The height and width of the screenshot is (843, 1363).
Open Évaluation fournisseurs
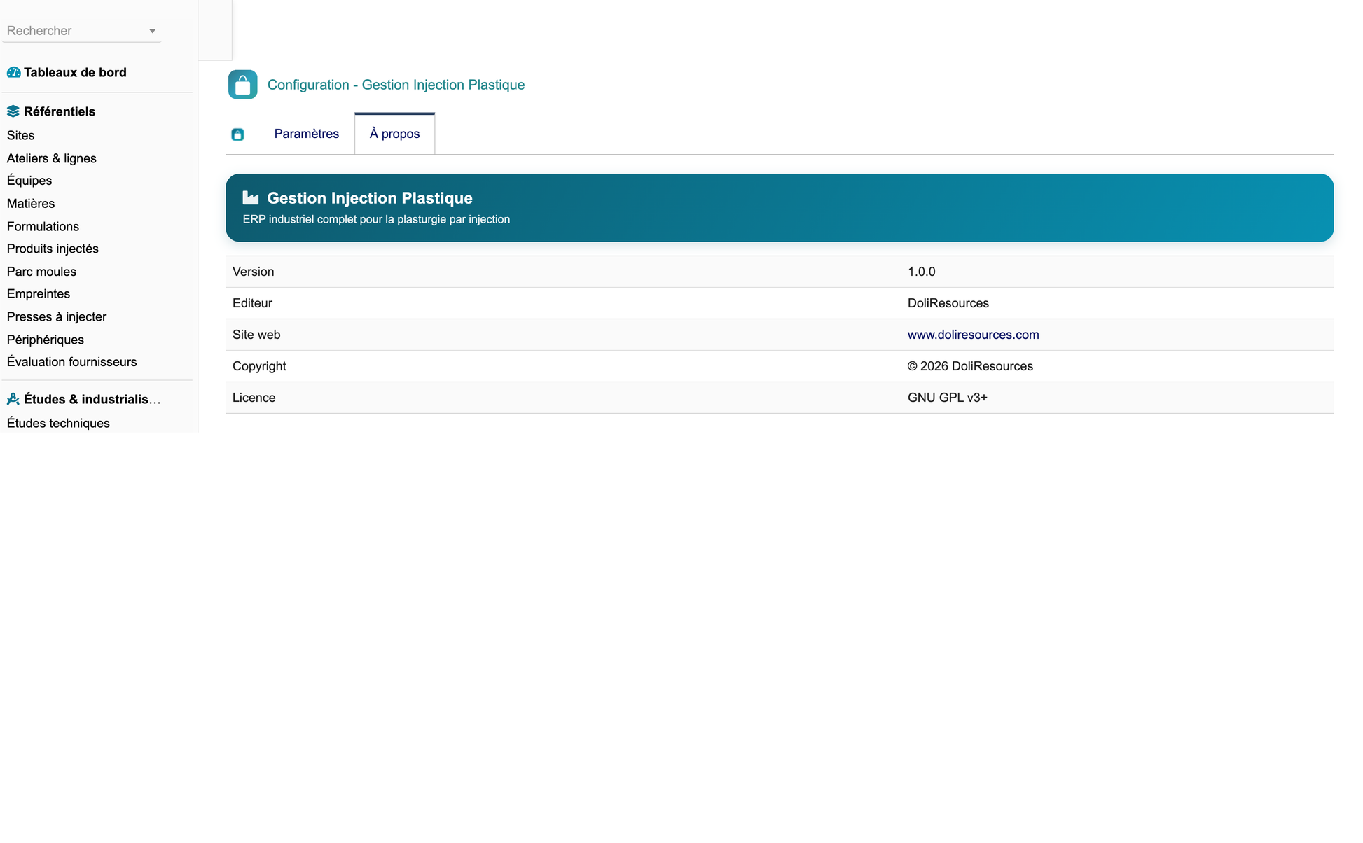[x=71, y=362]
